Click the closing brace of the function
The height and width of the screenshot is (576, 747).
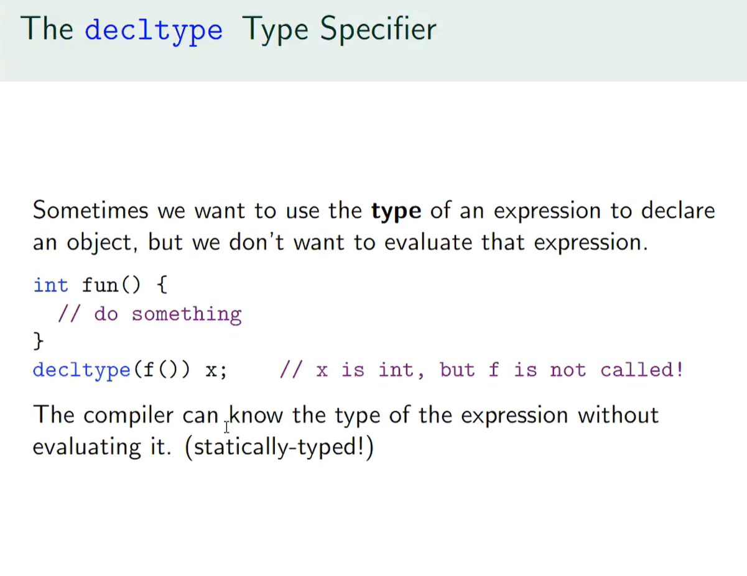tap(39, 341)
